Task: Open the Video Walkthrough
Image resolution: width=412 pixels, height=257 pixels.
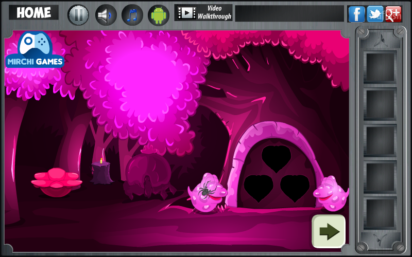Action: (203, 12)
